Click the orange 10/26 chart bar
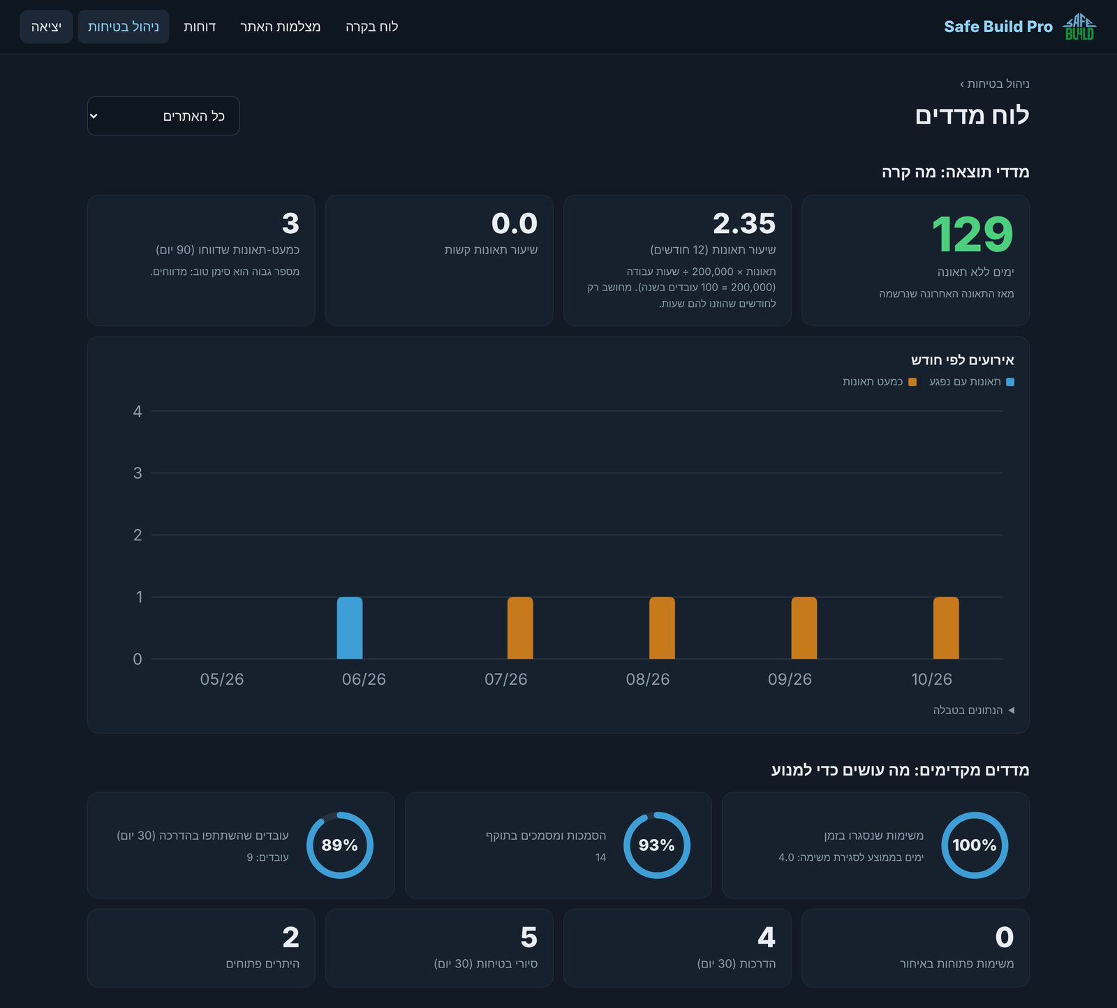Viewport: 1117px width, 1008px height. [x=946, y=628]
